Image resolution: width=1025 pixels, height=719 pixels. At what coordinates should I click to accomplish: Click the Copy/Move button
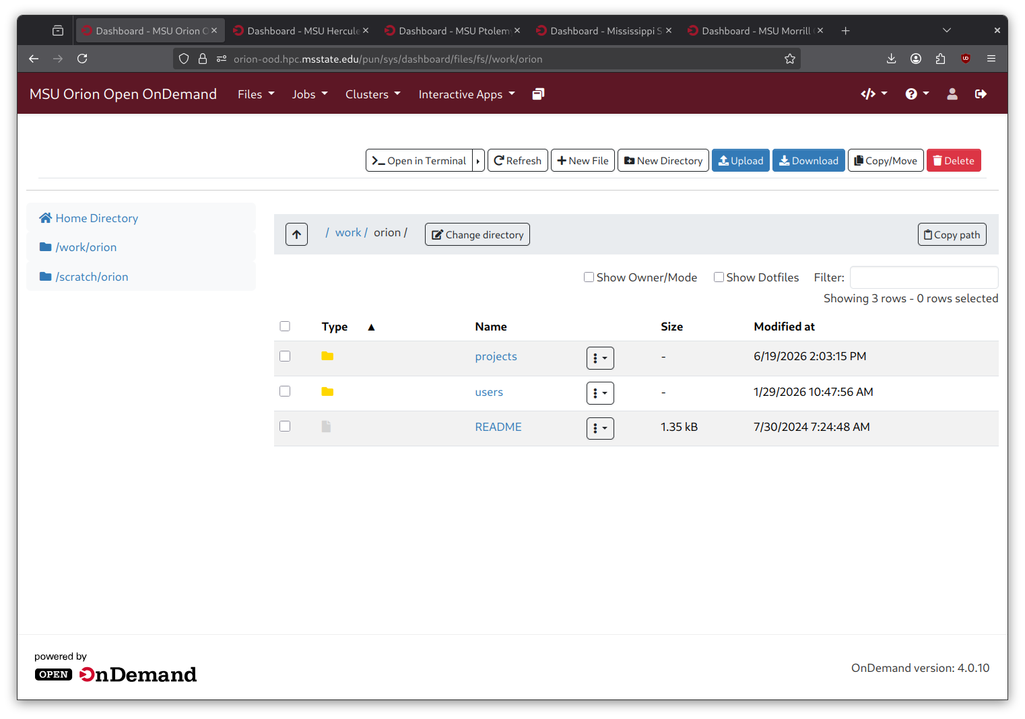click(885, 160)
